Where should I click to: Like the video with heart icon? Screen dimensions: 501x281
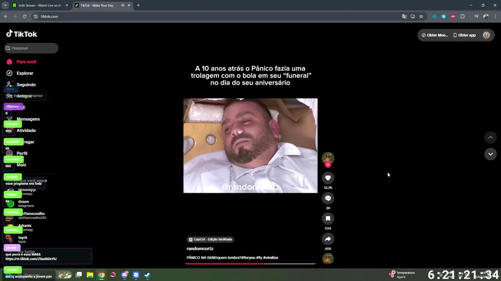click(x=328, y=178)
